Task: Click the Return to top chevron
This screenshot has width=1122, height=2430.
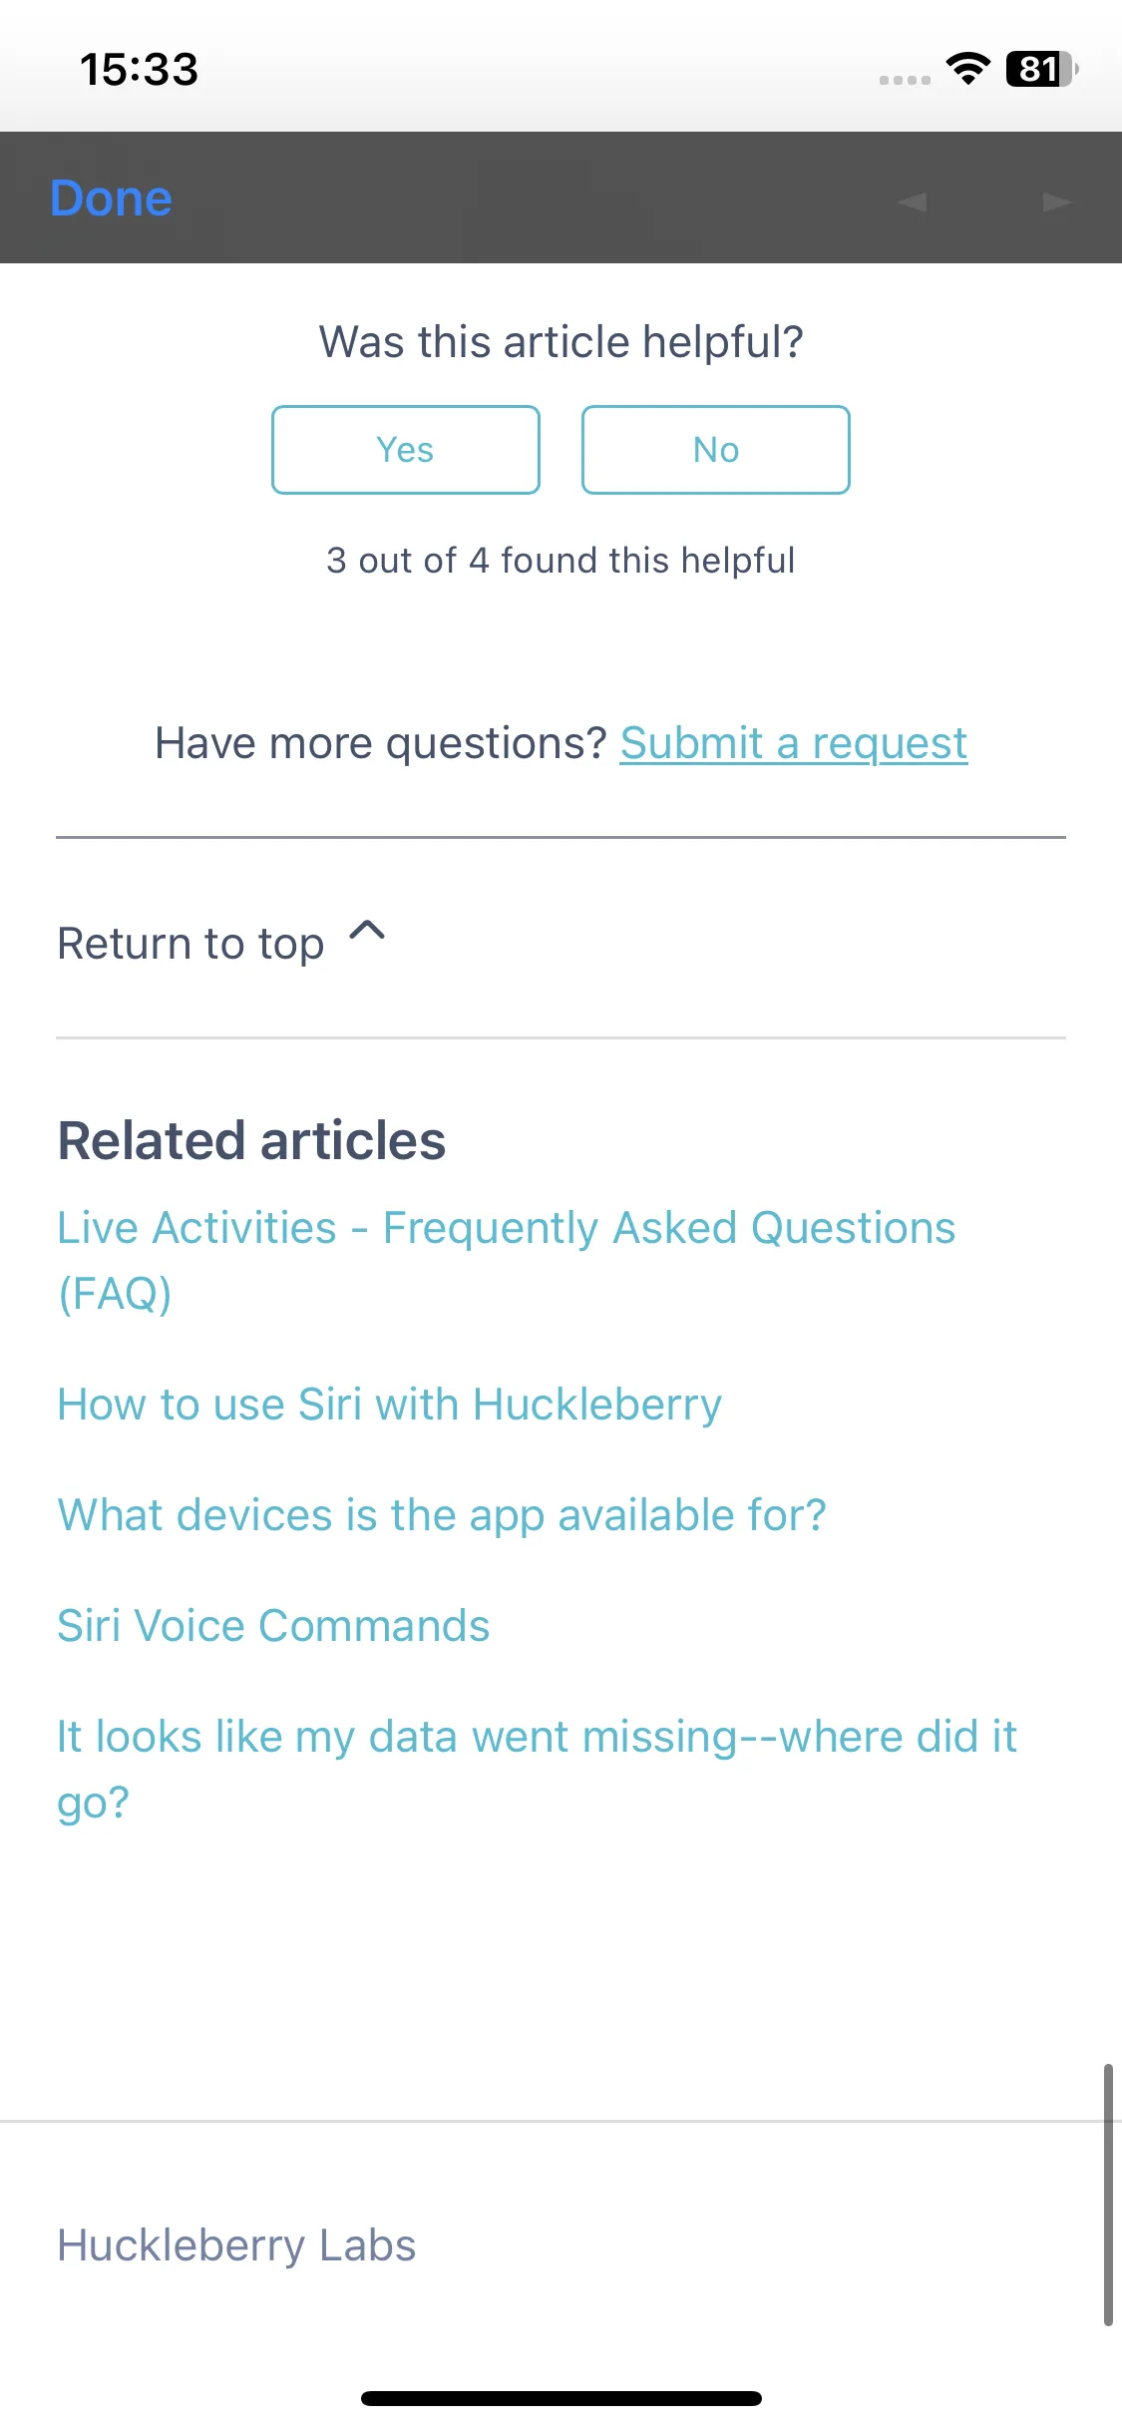Action: (x=367, y=931)
